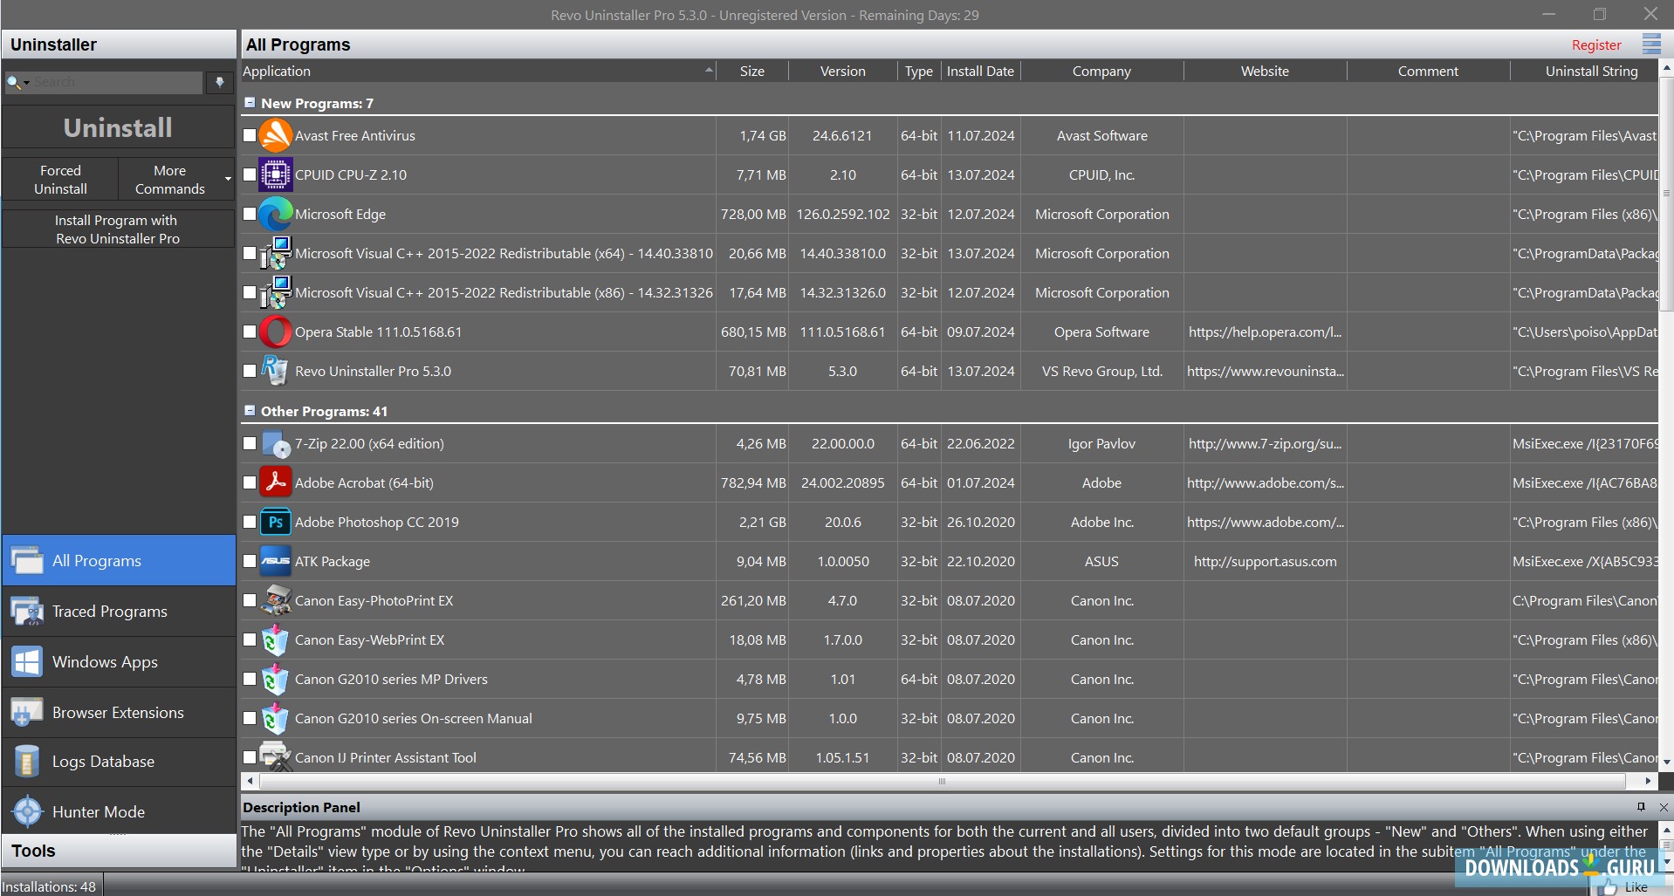This screenshot has height=896, width=1674.
Task: Click the Adobe Acrobat icon
Action: (275, 482)
